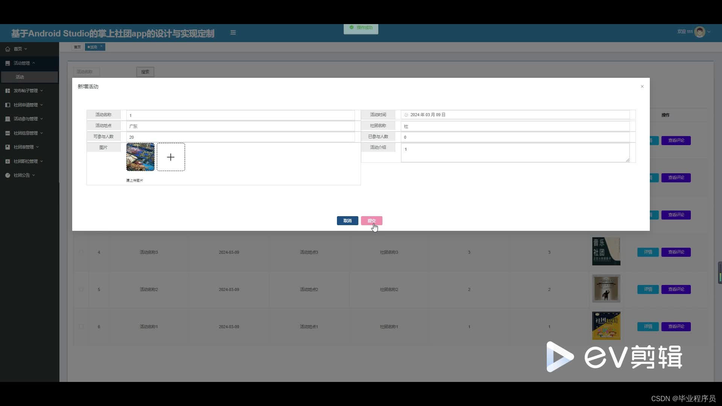The height and width of the screenshot is (406, 722).
Task: Click the plus icon to upload image
Action: [171, 157]
